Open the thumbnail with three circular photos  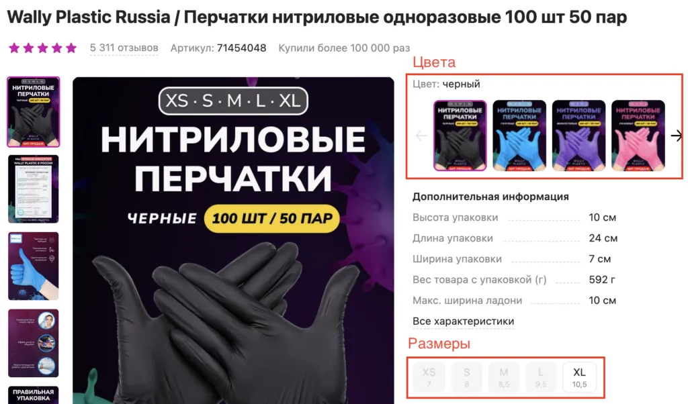(34, 343)
